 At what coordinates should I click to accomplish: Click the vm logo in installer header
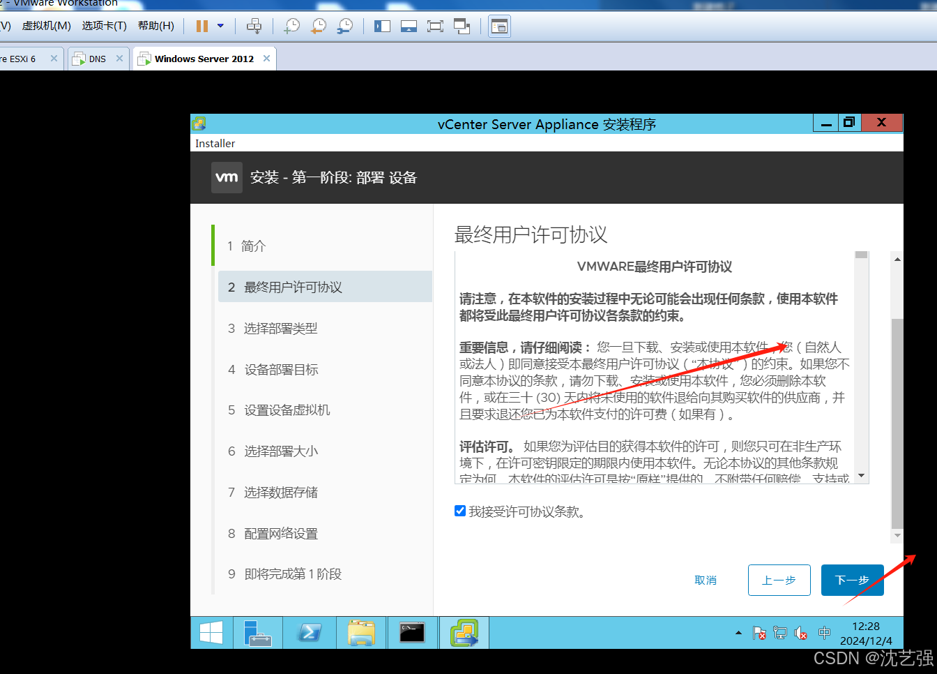pos(227,177)
